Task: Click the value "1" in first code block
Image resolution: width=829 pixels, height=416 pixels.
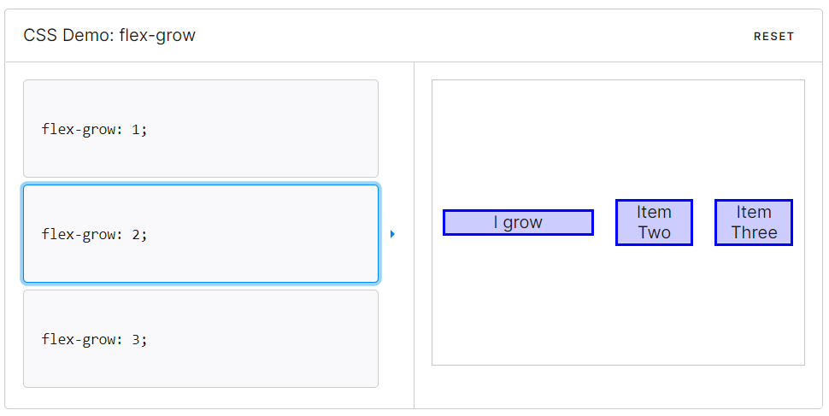Action: [x=135, y=129]
